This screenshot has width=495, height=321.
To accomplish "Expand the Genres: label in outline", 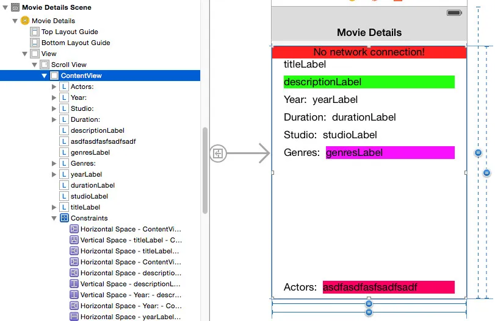I will coord(54,163).
